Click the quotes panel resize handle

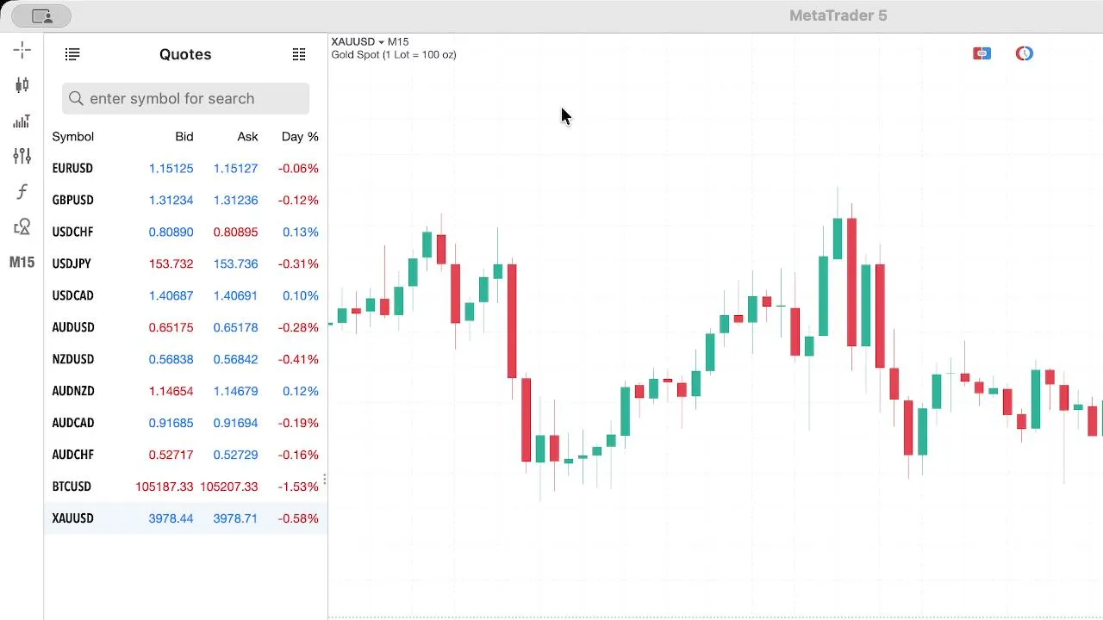pyautogui.click(x=325, y=480)
